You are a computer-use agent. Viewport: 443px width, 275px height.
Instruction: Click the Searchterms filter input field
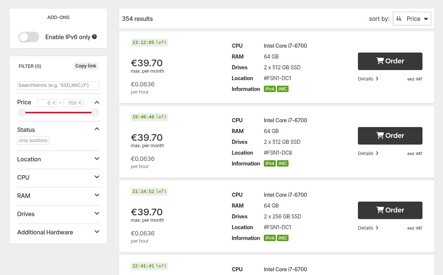58,85
